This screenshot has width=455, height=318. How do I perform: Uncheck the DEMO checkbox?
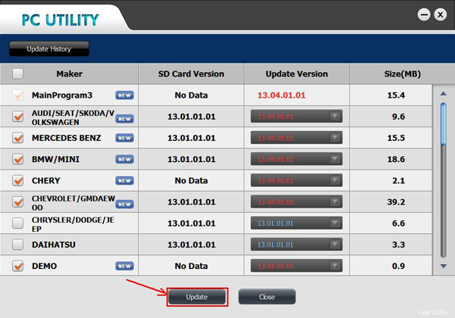(x=17, y=266)
